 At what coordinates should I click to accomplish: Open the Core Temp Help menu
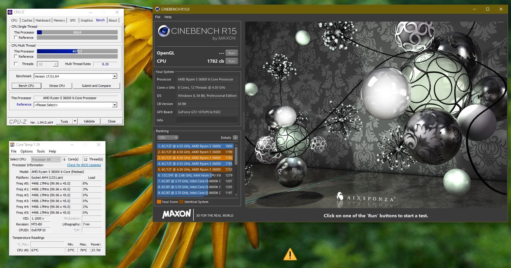52,151
